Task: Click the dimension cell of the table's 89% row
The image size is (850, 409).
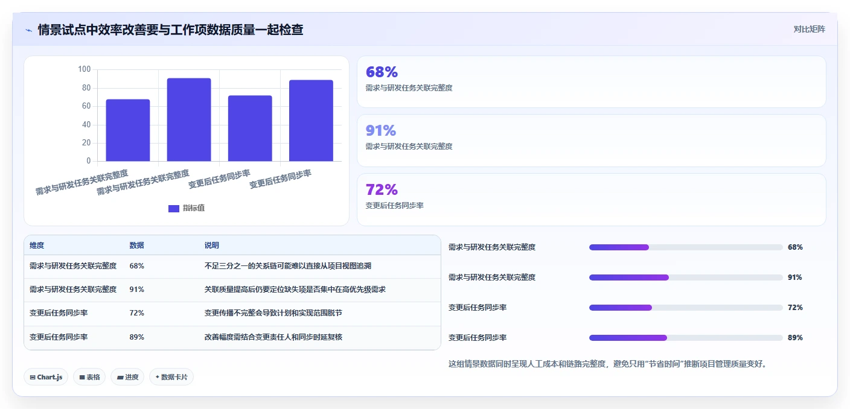Action: pyautogui.click(x=59, y=337)
